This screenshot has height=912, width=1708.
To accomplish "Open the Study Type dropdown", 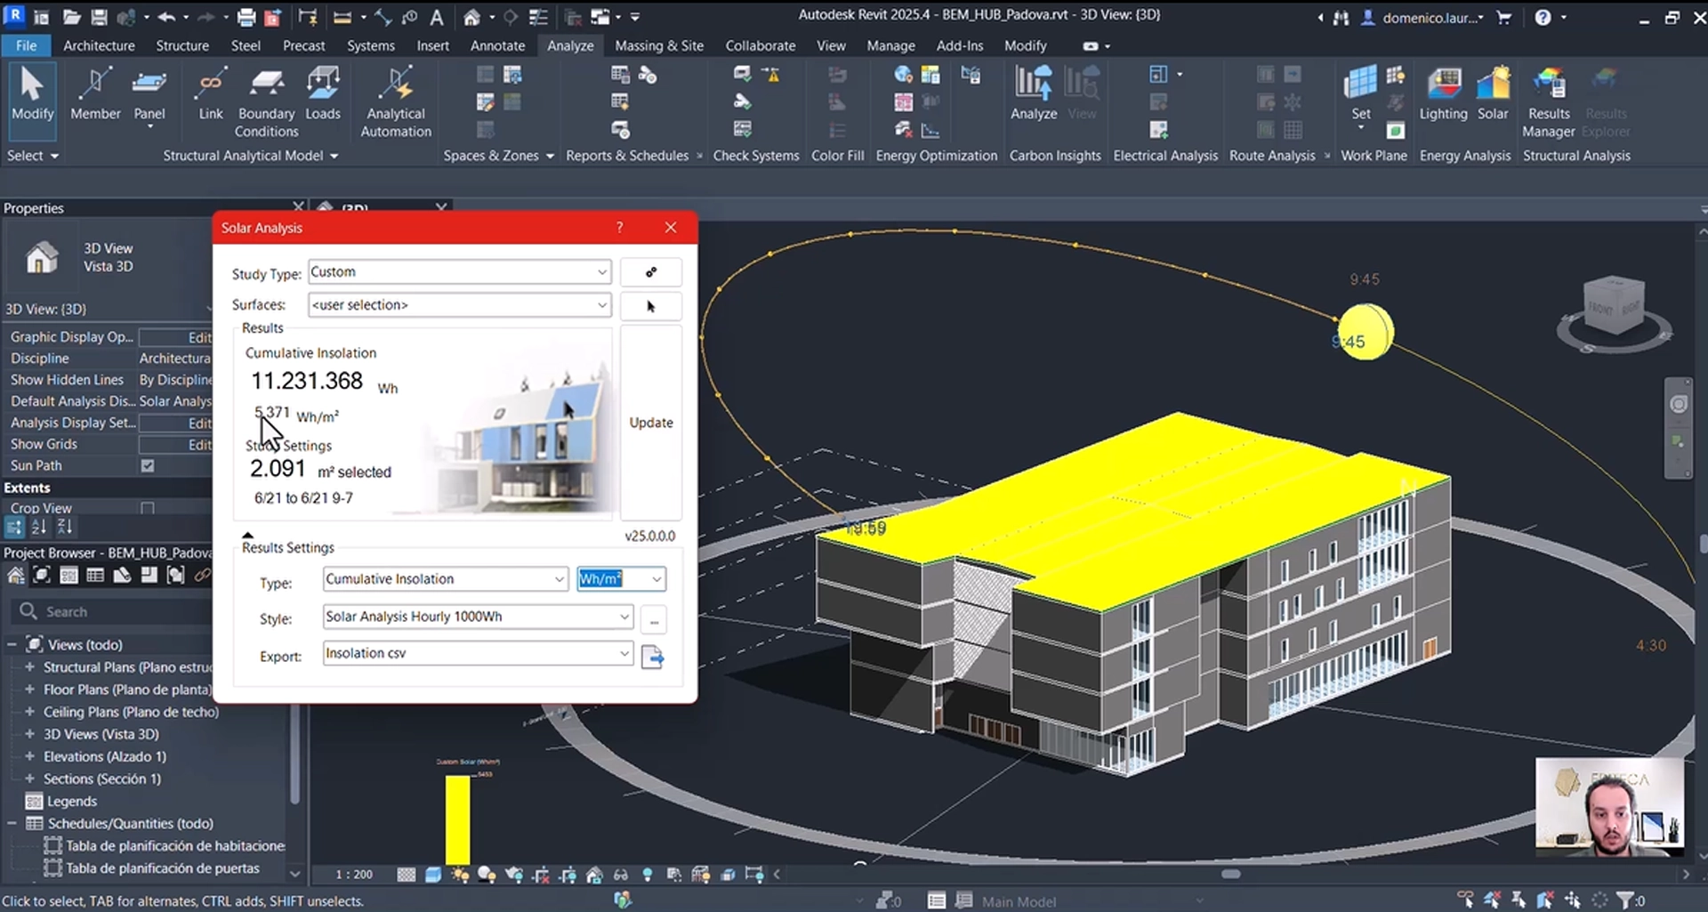I will pyautogui.click(x=459, y=272).
